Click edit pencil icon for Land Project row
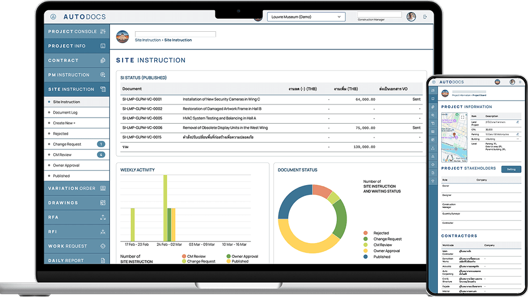Viewport: 528px width, 297px height. (518, 122)
